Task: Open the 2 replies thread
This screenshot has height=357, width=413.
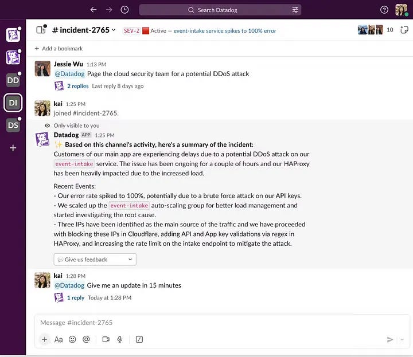Action: point(77,86)
